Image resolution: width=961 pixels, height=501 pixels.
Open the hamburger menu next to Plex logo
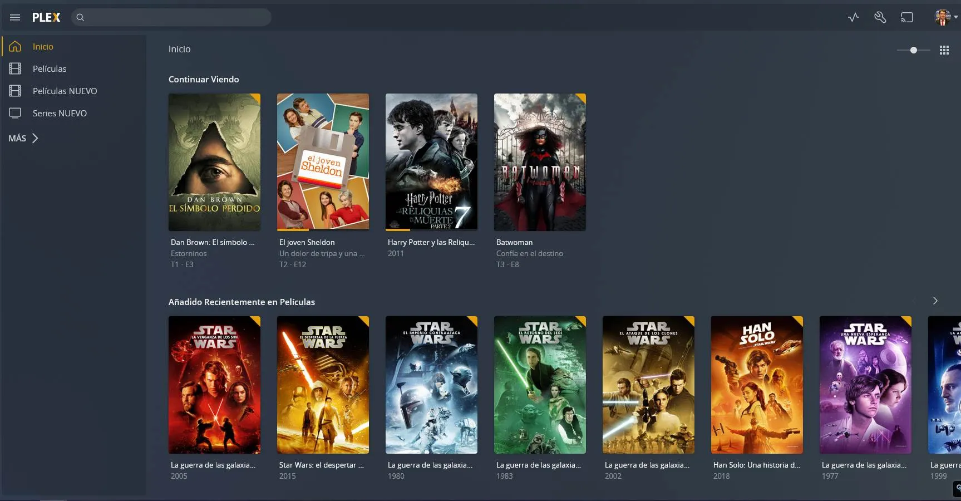click(15, 17)
